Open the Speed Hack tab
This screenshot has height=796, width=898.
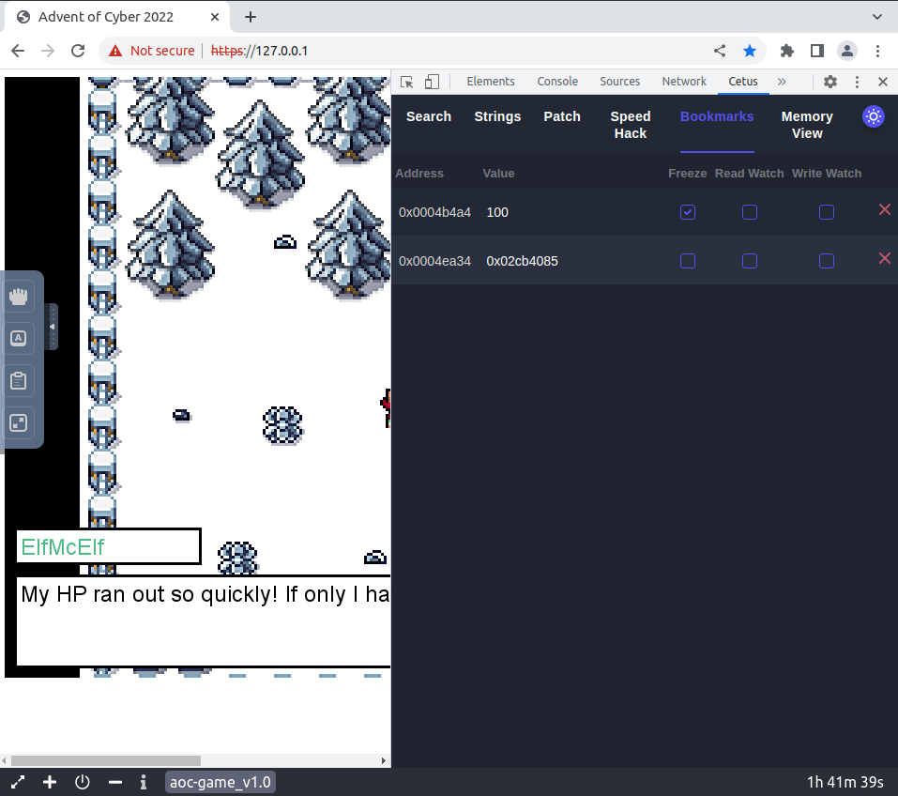(630, 125)
